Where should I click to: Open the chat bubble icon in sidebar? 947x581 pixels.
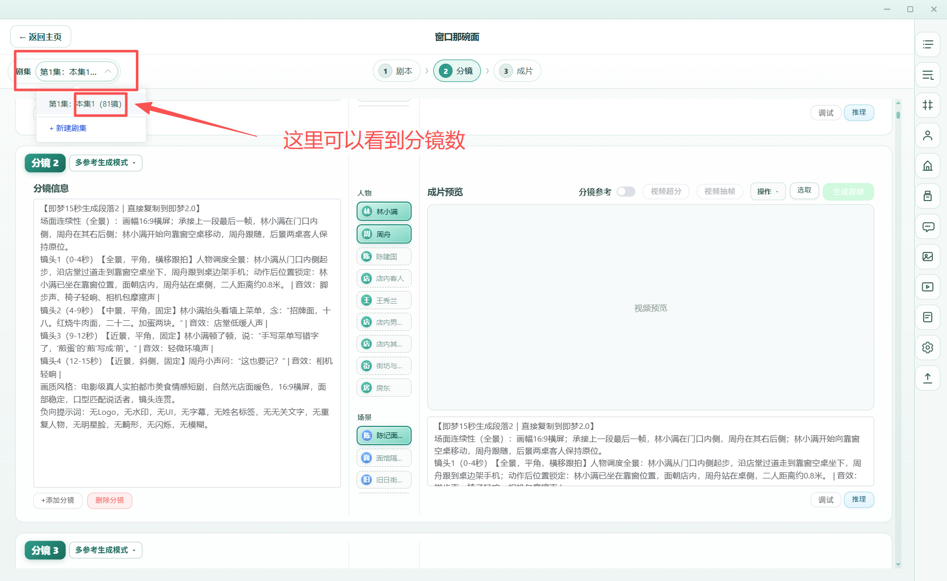(x=928, y=226)
